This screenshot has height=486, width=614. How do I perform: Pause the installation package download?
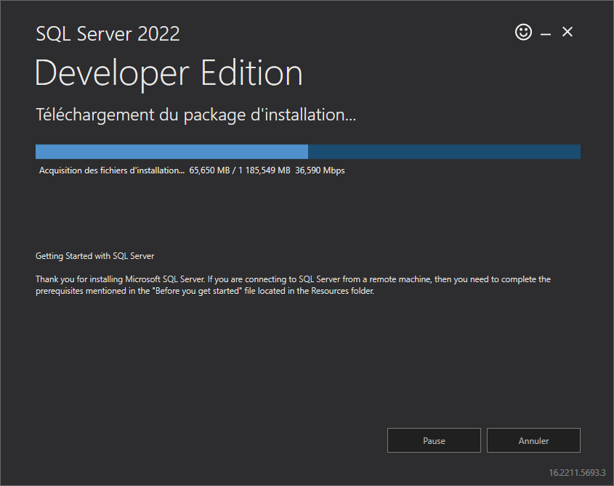click(434, 440)
